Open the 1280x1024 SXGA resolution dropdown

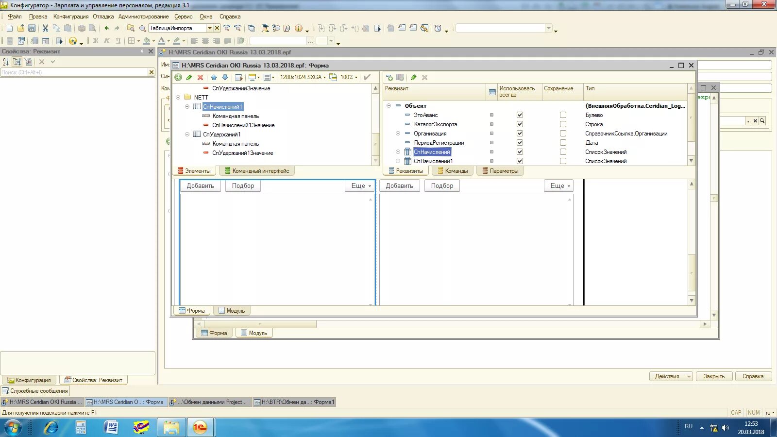(303, 77)
